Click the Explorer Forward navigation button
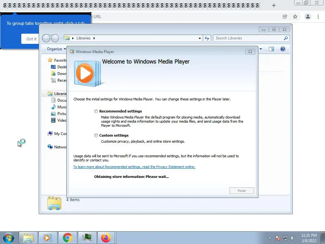This screenshot has width=325, height=244. tap(55, 38)
